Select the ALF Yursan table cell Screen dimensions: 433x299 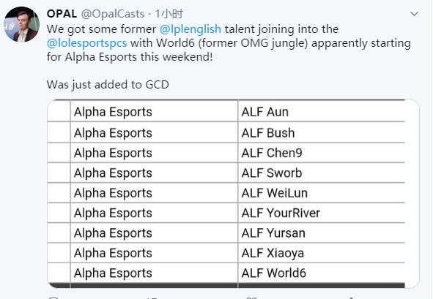pyautogui.click(x=321, y=233)
